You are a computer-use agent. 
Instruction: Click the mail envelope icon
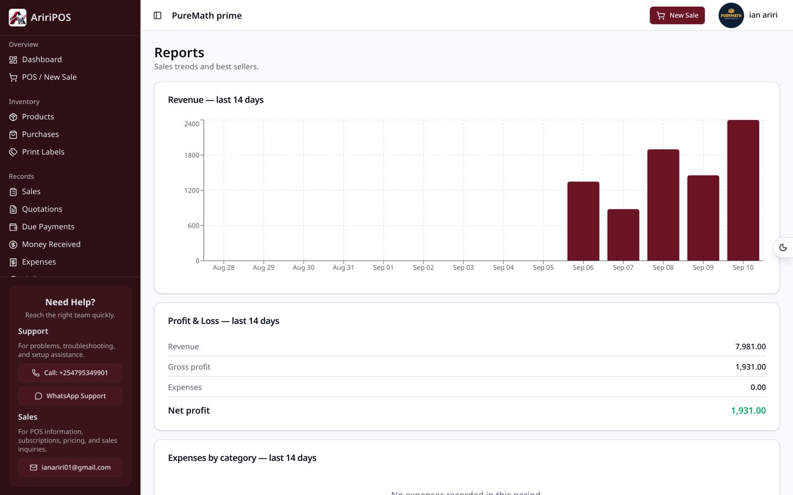pos(34,468)
